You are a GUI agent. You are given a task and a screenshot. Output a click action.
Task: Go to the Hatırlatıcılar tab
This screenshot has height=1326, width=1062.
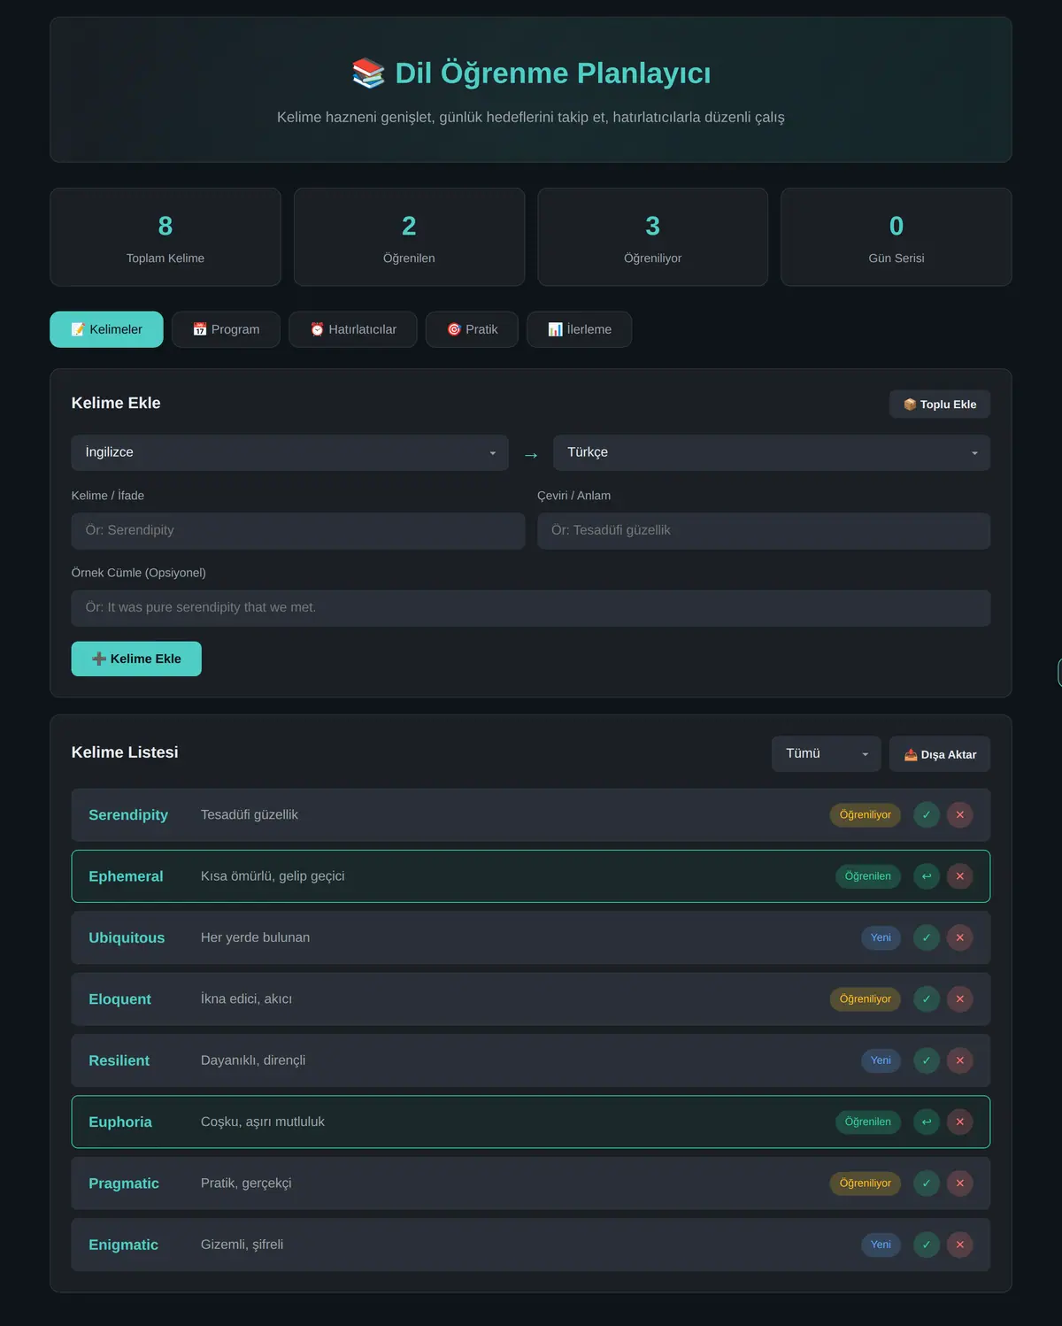tap(353, 329)
